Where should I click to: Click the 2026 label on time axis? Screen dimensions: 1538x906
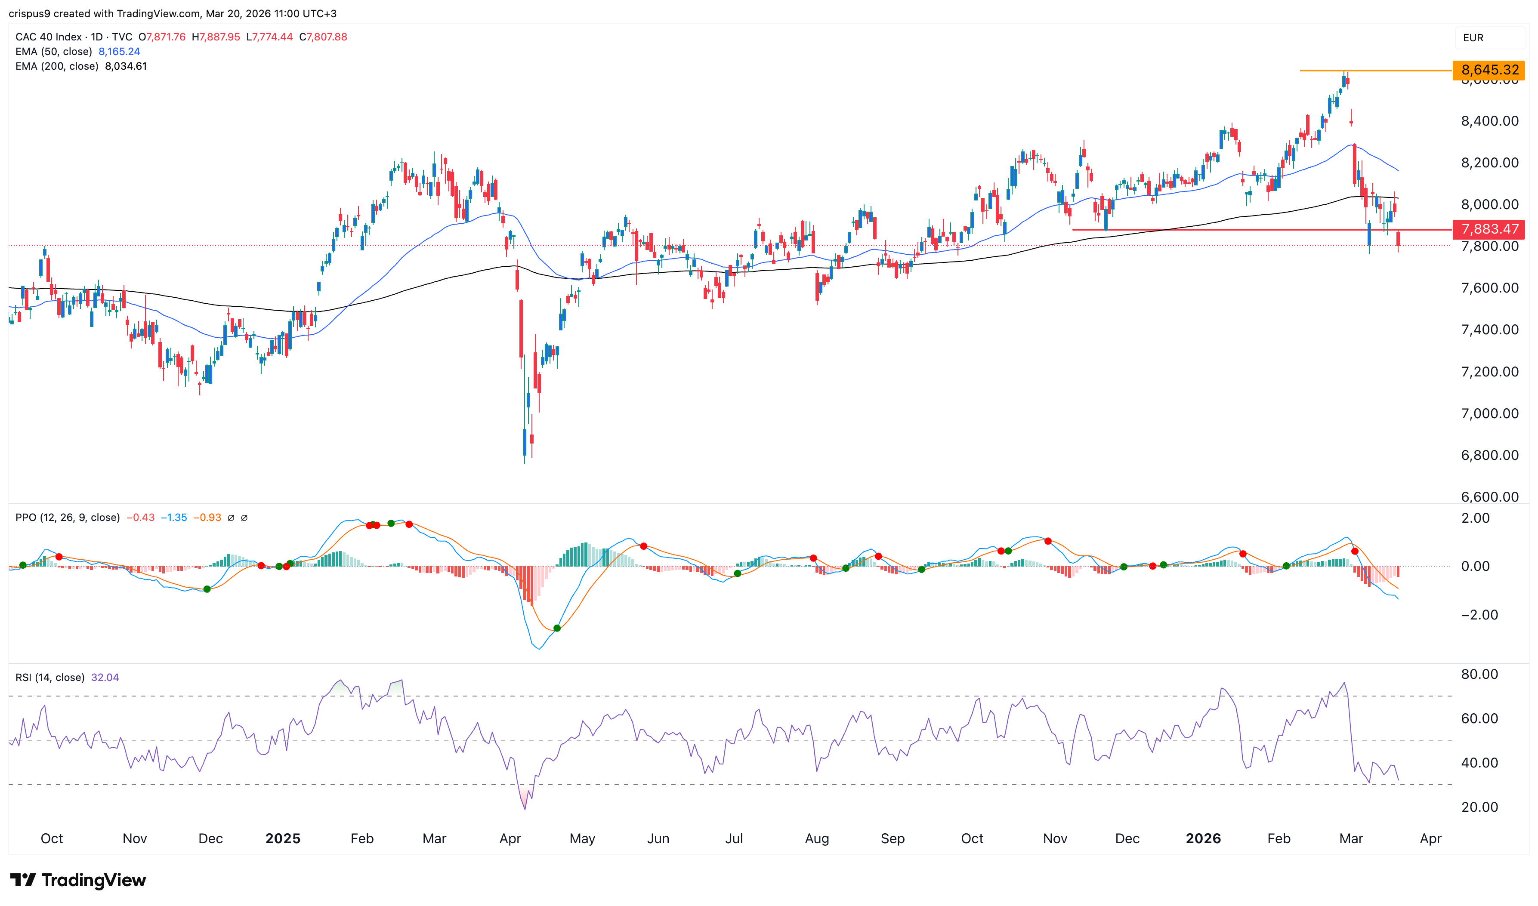1203,838
